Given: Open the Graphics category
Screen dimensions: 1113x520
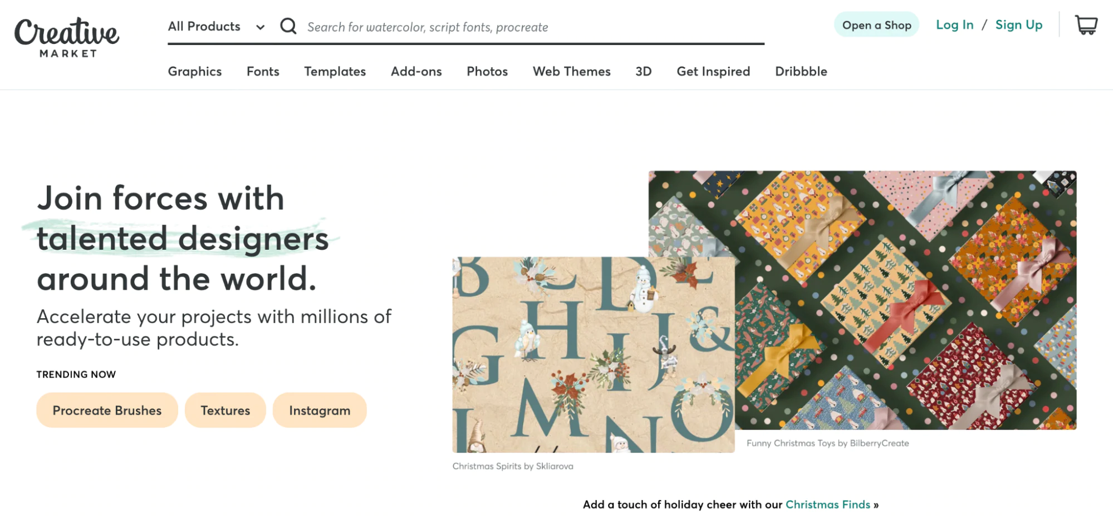Looking at the screenshot, I should (195, 72).
